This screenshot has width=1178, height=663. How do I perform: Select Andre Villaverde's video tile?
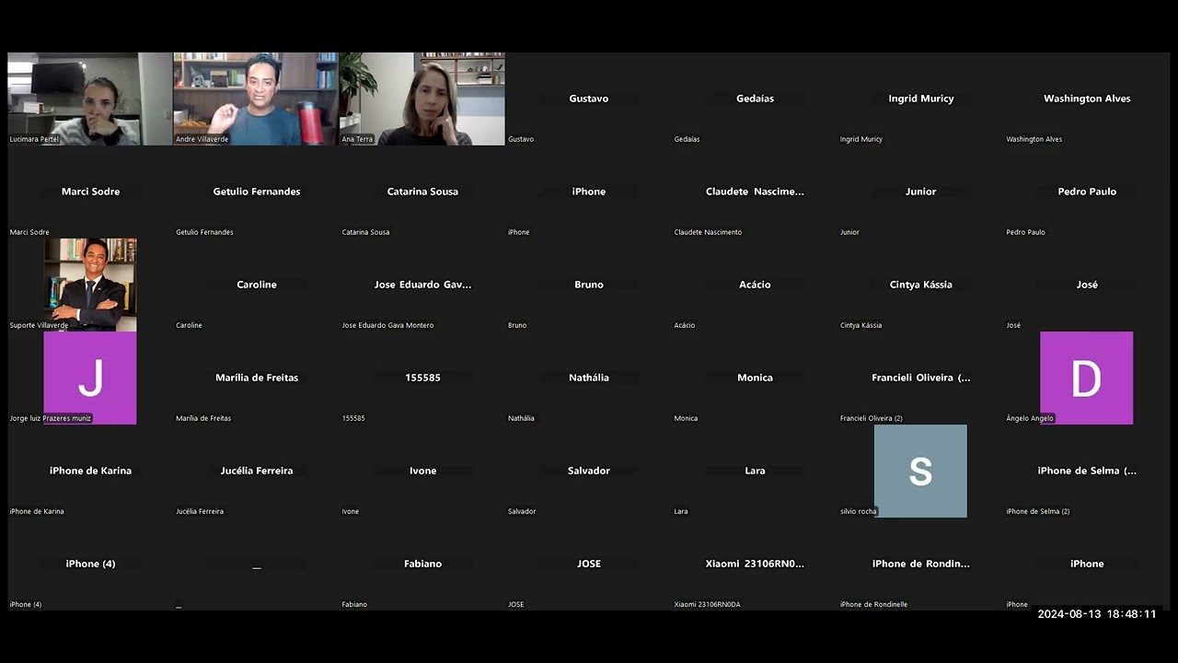click(256, 99)
